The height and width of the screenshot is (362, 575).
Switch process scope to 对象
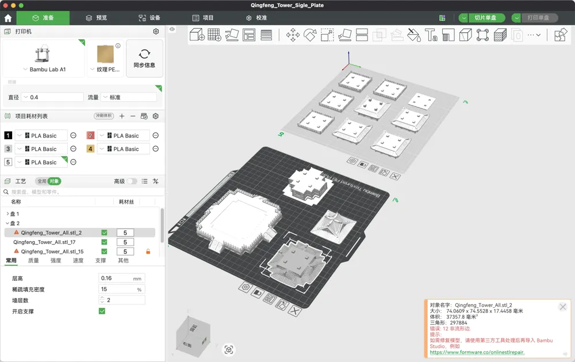[x=54, y=181]
